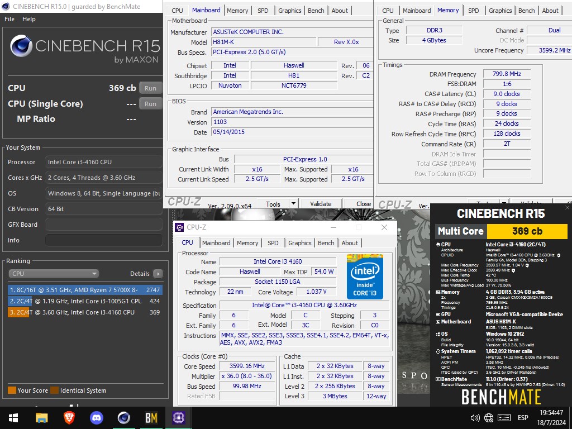The height and width of the screenshot is (429, 572).
Task: Select SPD tab in the Memory CPU-Z window
Action: pyautogui.click(x=474, y=11)
